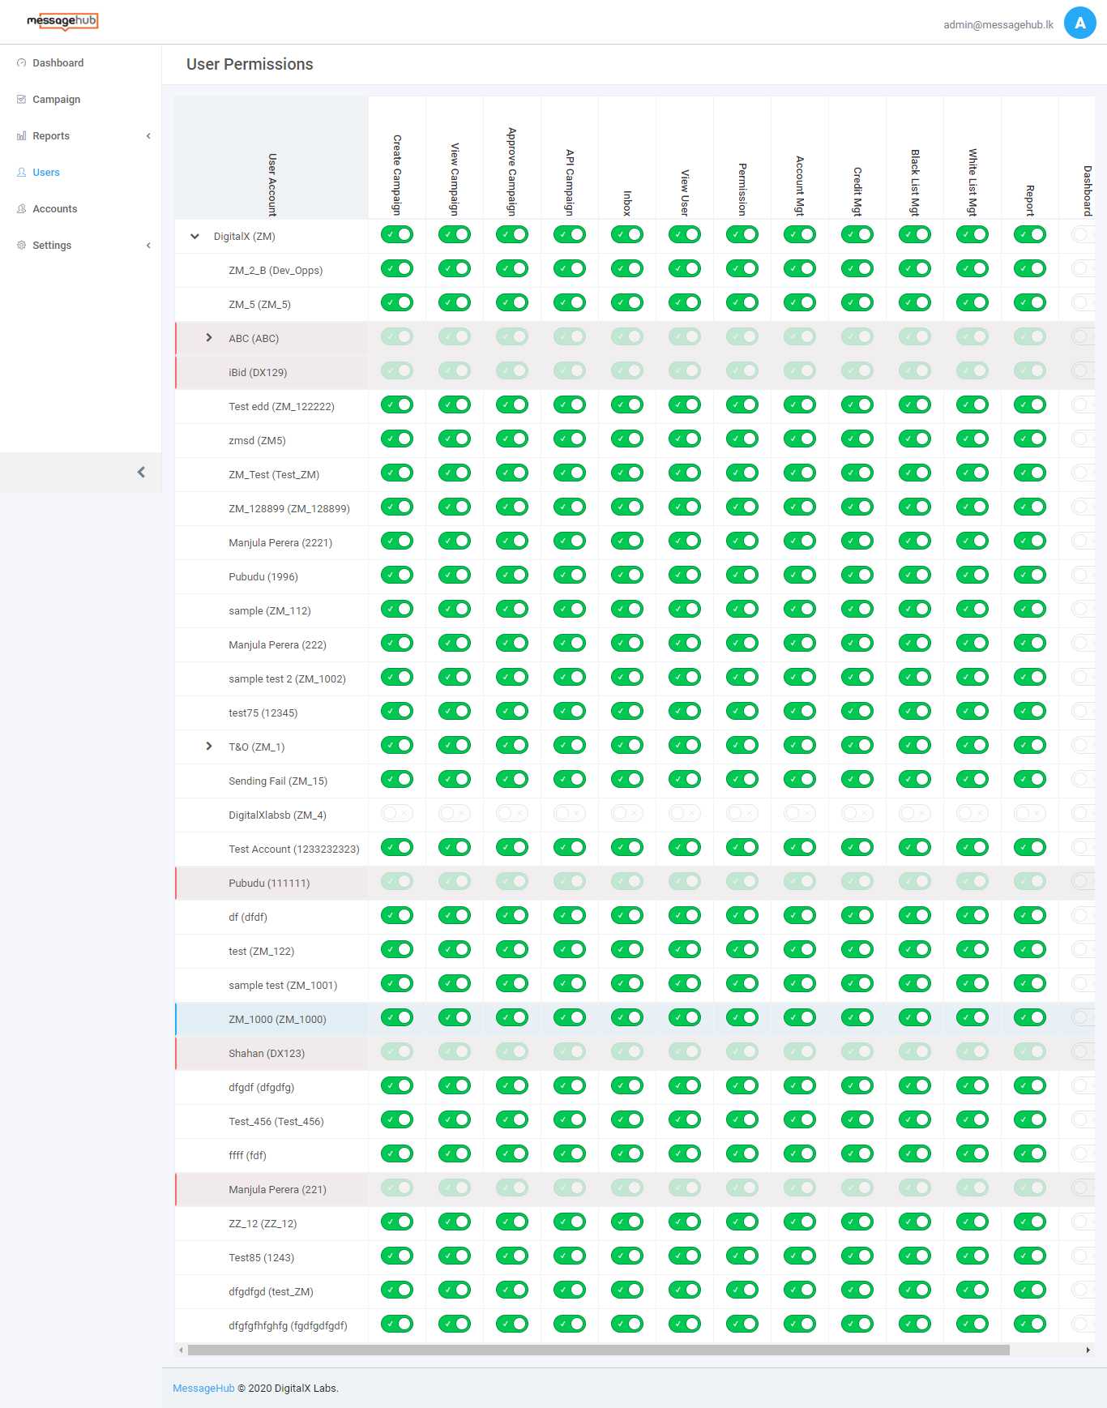Image resolution: width=1107 pixels, height=1408 pixels.
Task: Click the Reports bar chart icon
Action: [22, 136]
